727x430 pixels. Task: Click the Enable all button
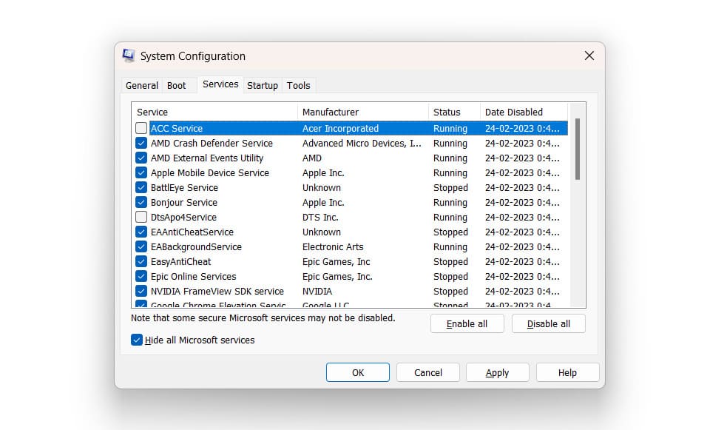[x=467, y=323]
